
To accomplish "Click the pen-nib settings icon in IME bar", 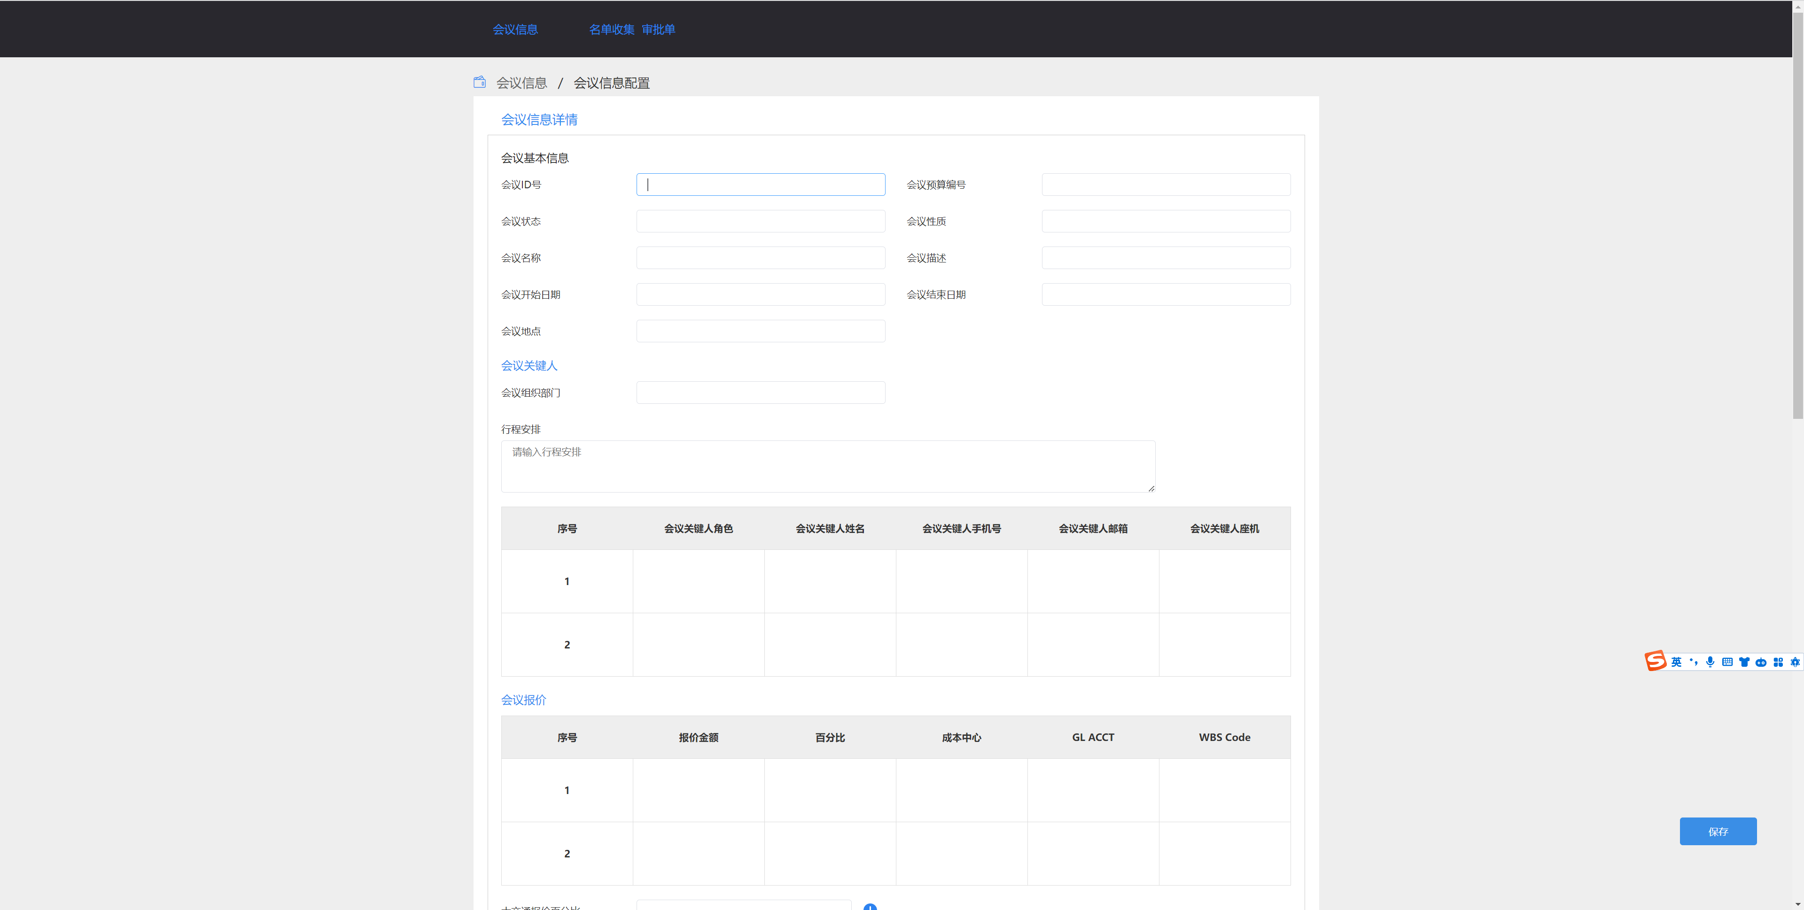I will point(1794,662).
